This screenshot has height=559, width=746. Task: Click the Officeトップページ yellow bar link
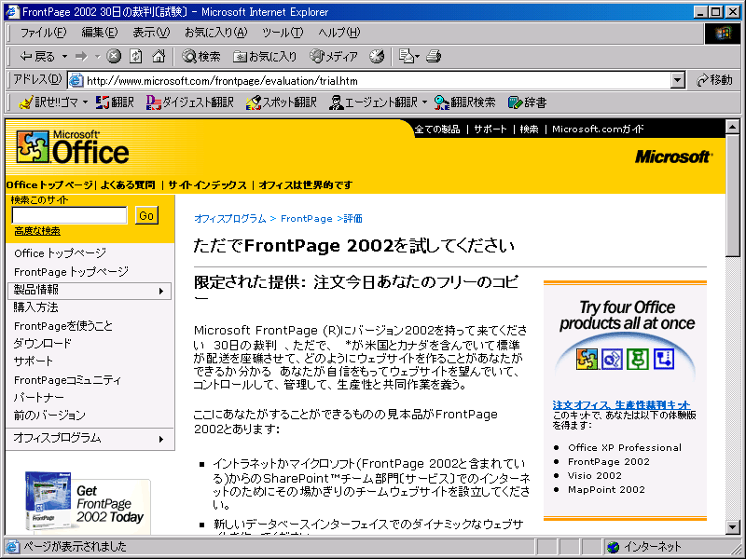[x=50, y=184]
